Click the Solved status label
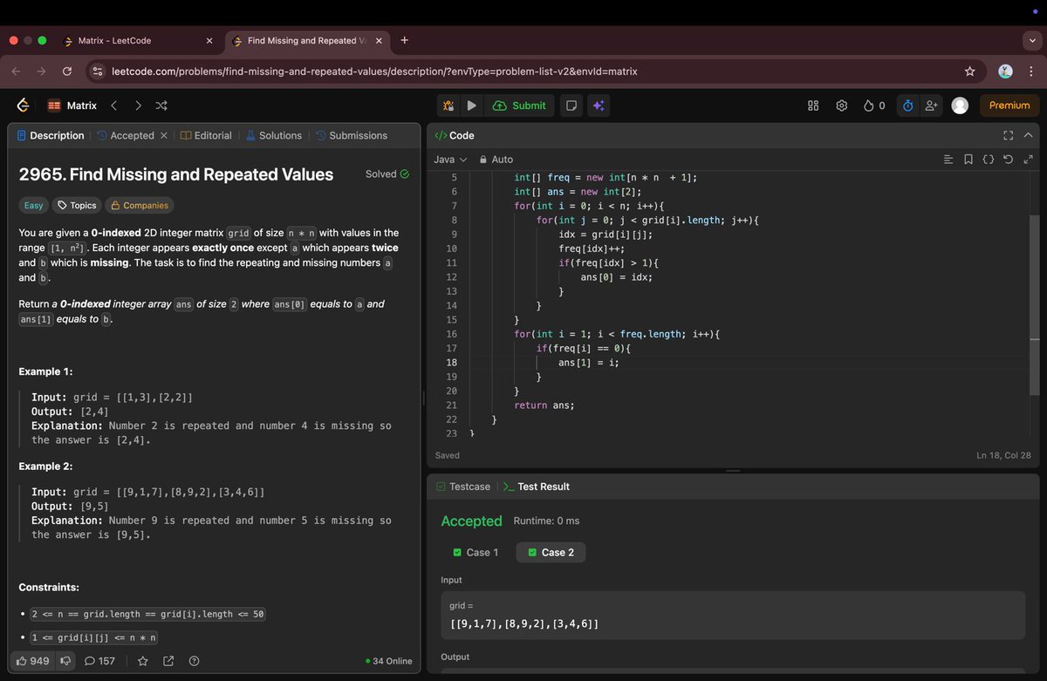This screenshot has height=681, width=1047. (x=387, y=174)
